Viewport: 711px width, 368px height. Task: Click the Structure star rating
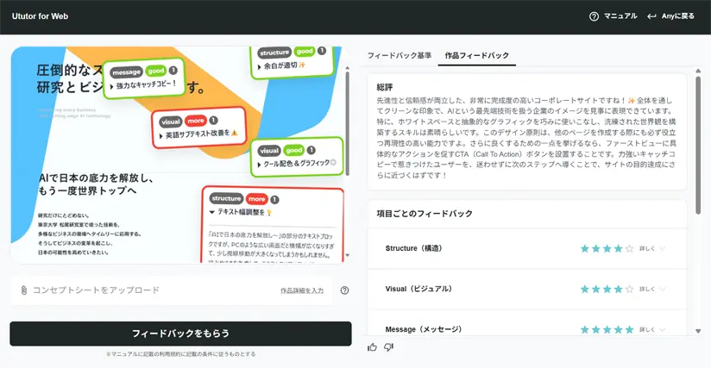(607, 248)
